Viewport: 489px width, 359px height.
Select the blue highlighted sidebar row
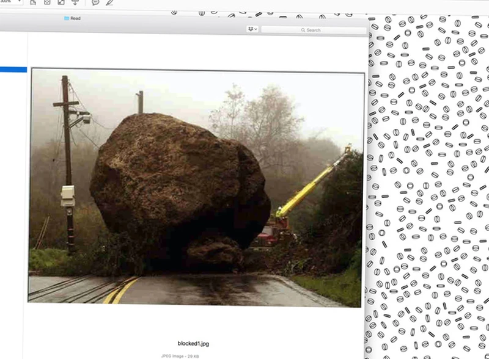pyautogui.click(x=13, y=70)
